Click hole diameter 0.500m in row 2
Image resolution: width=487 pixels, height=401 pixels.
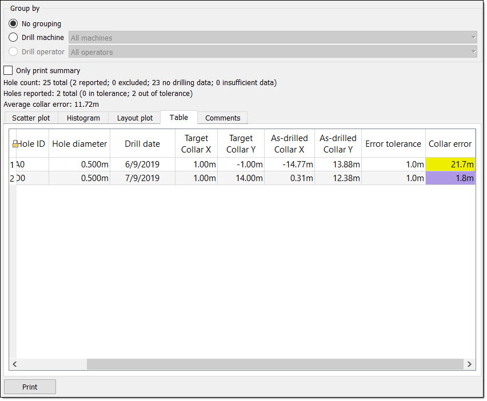click(x=79, y=178)
